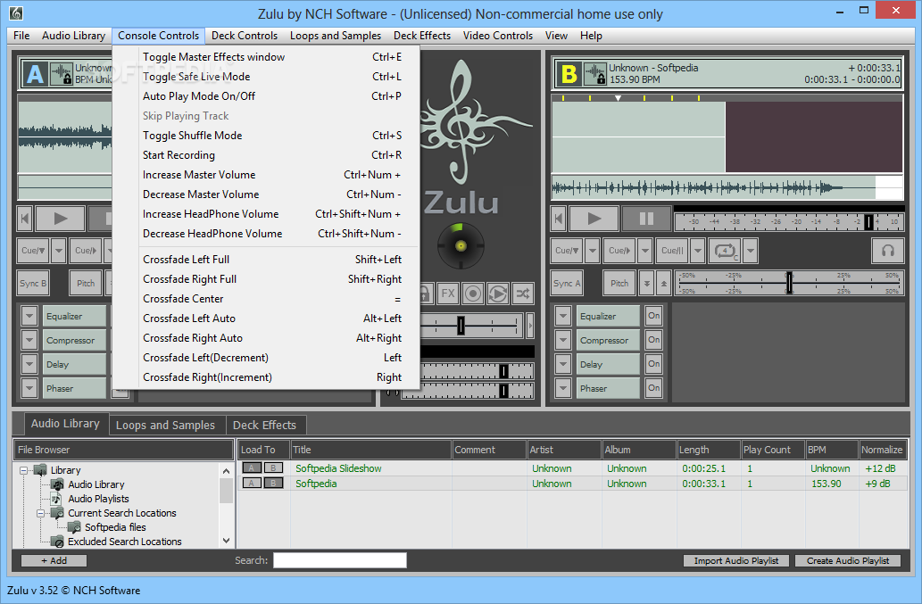Click the Deck B Pitch button
This screenshot has height=604, width=922.
coord(619,283)
